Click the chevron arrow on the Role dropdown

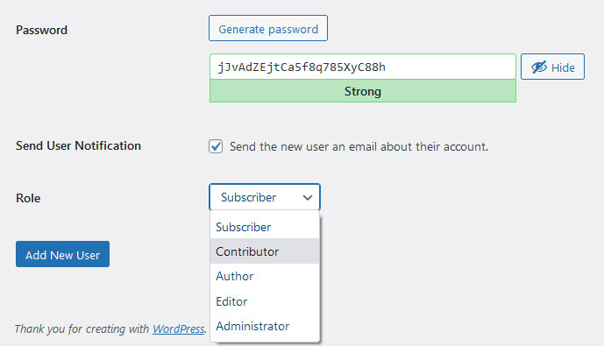click(308, 197)
